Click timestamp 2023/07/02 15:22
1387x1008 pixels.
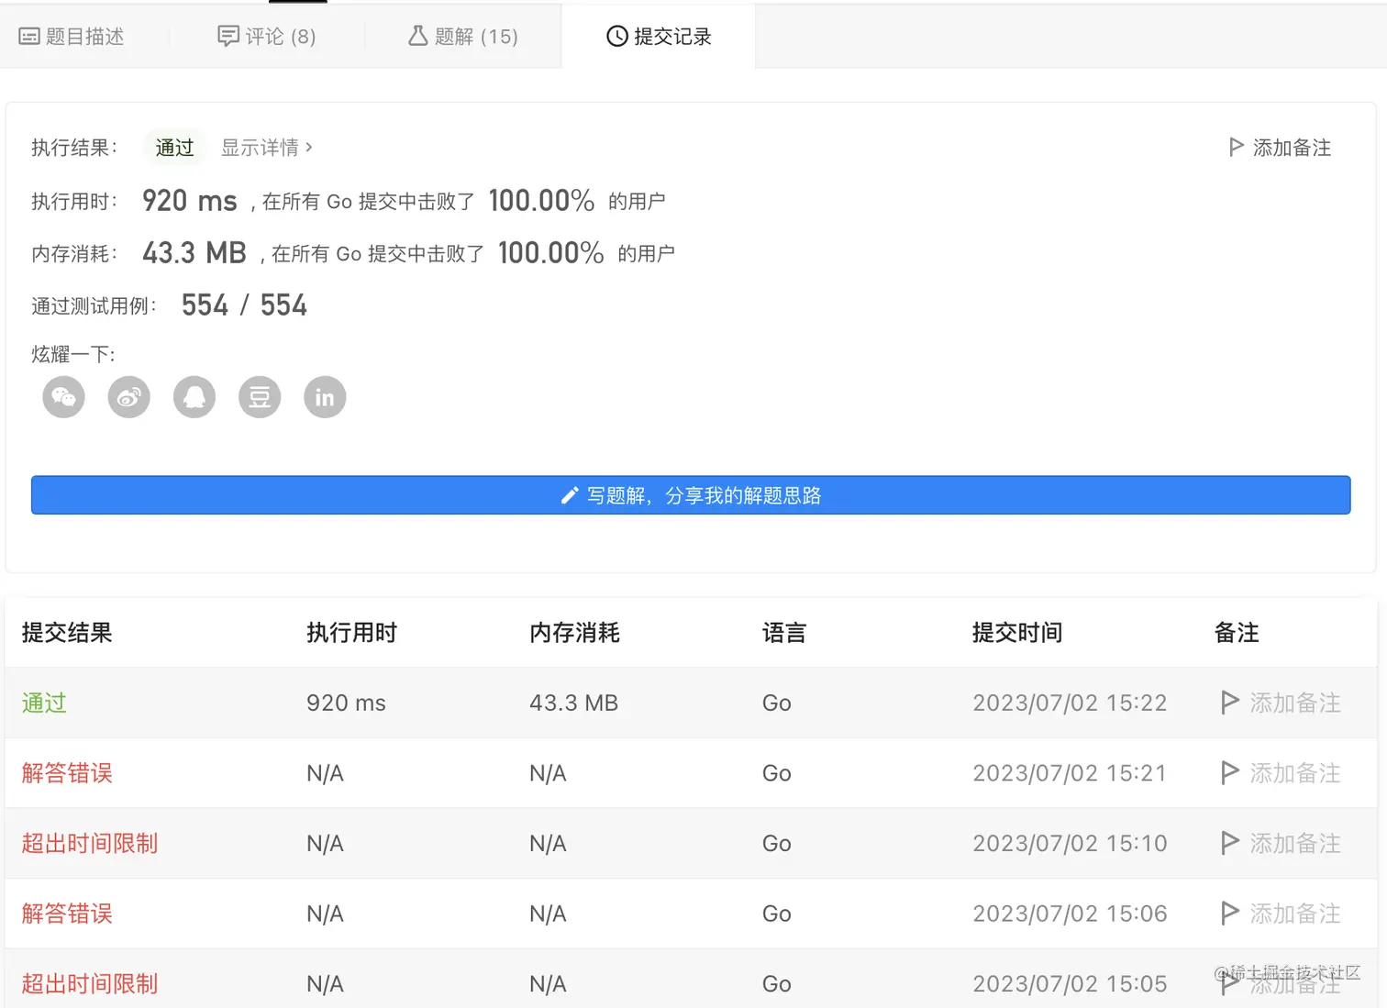[1070, 703]
